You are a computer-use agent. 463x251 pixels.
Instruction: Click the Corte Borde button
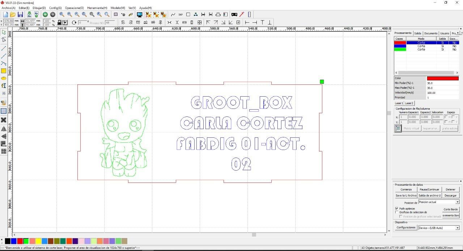coord(451,209)
